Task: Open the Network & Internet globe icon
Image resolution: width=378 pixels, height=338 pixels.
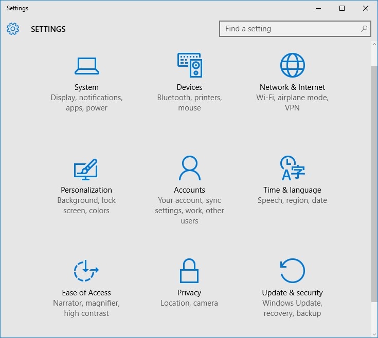Action: click(293, 65)
